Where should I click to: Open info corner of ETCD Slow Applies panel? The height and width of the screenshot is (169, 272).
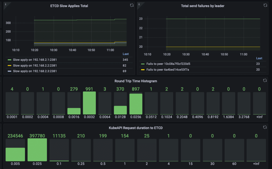tap(6, 4)
